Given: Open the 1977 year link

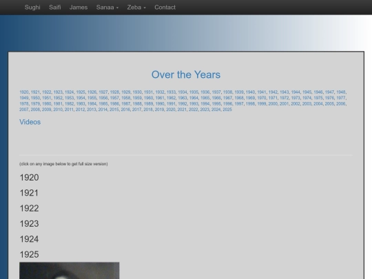Looking at the screenshot, I should 341,98.
